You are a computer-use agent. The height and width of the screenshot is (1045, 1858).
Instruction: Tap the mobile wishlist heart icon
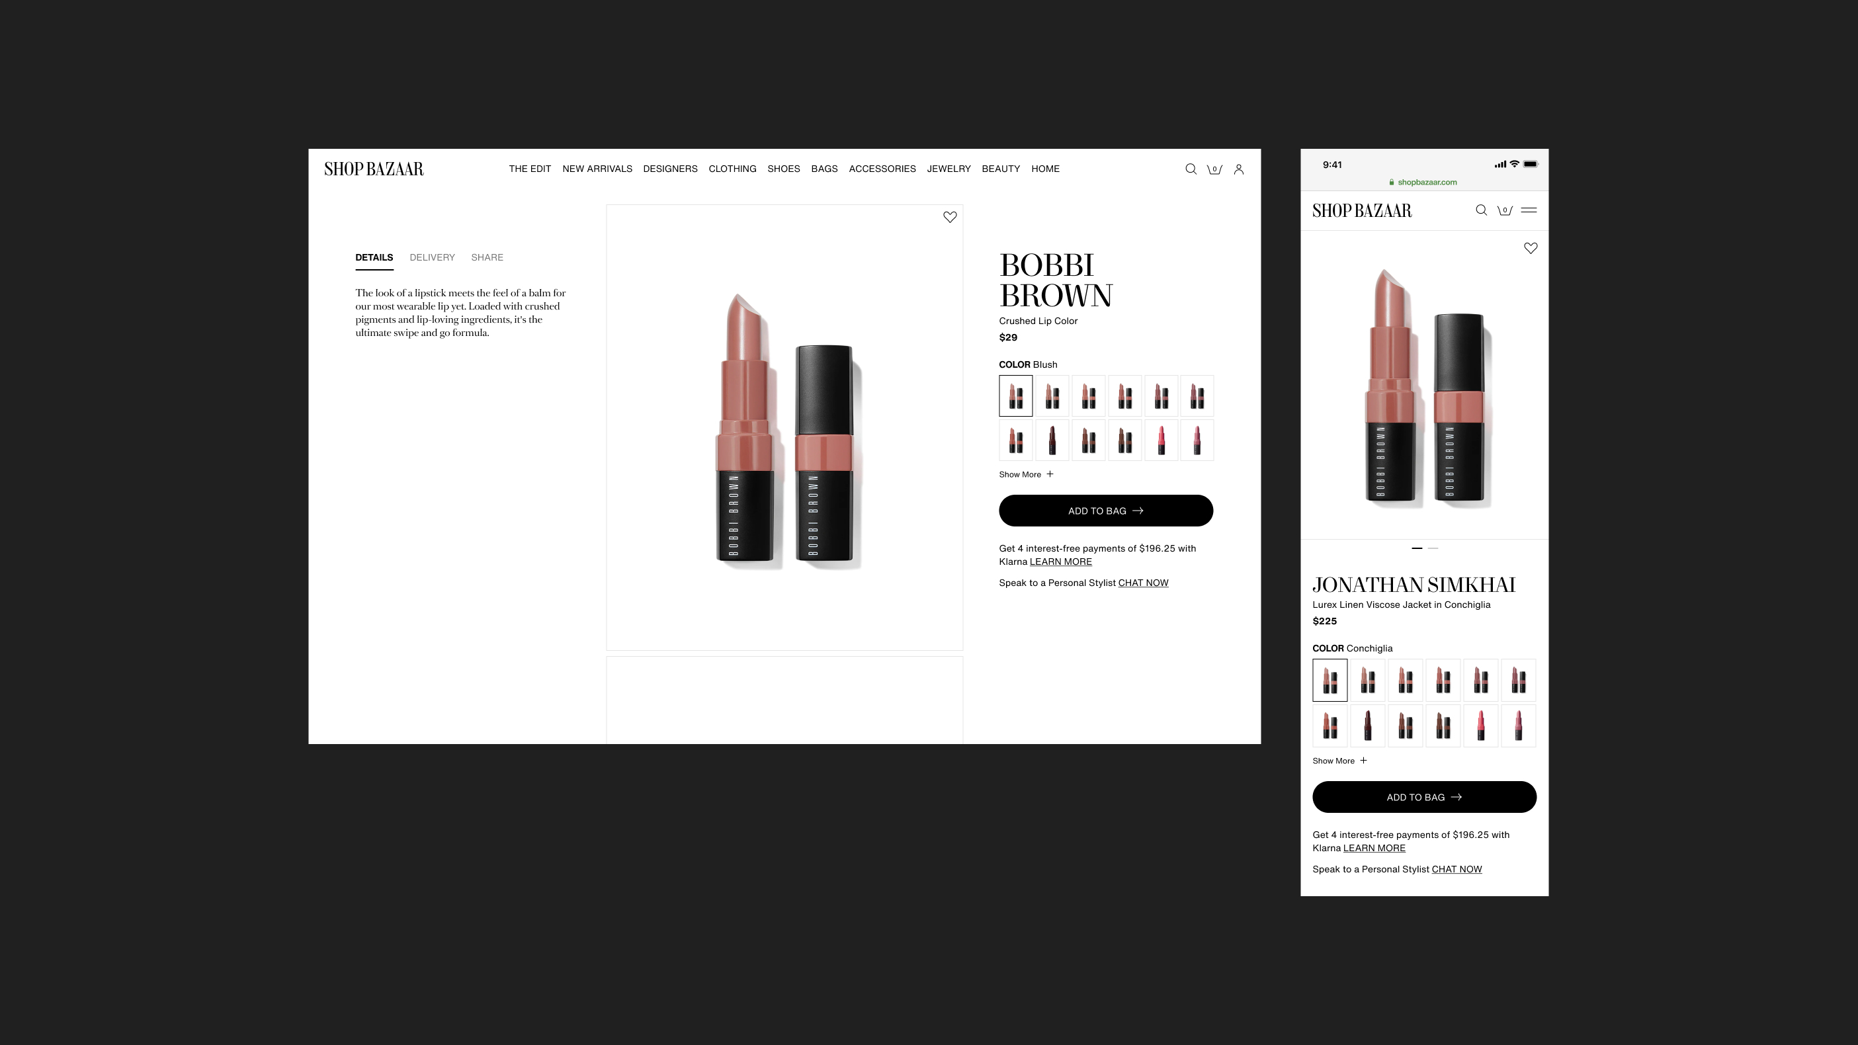pos(1531,248)
